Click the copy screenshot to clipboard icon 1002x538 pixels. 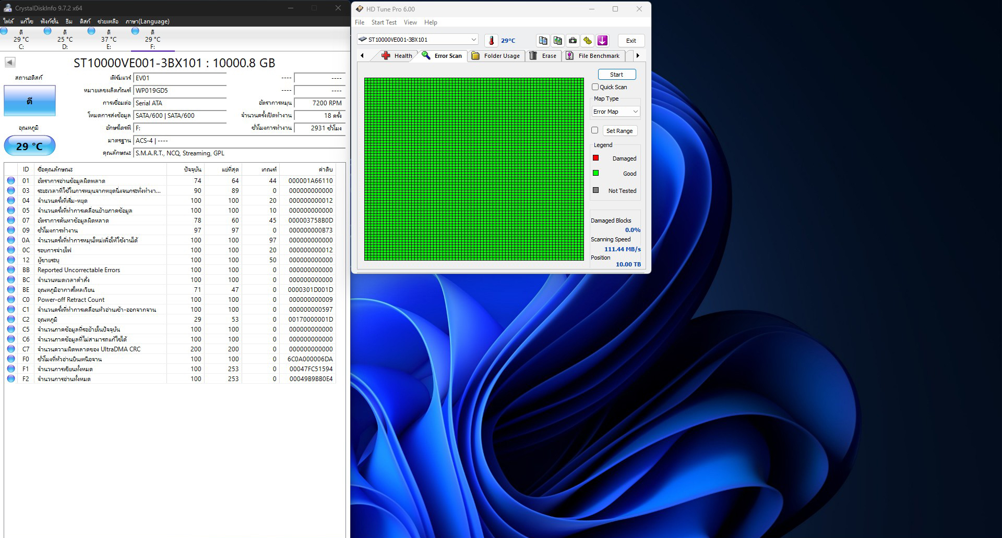click(557, 41)
